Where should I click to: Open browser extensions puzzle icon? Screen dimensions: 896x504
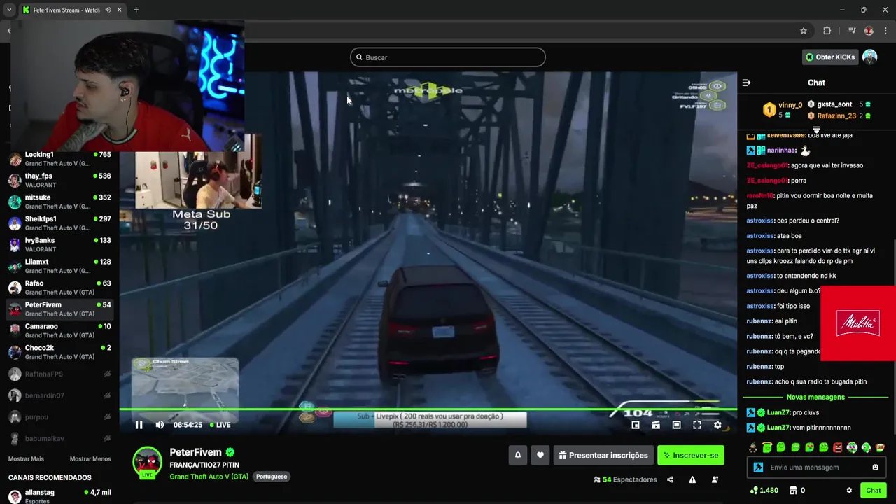827,31
